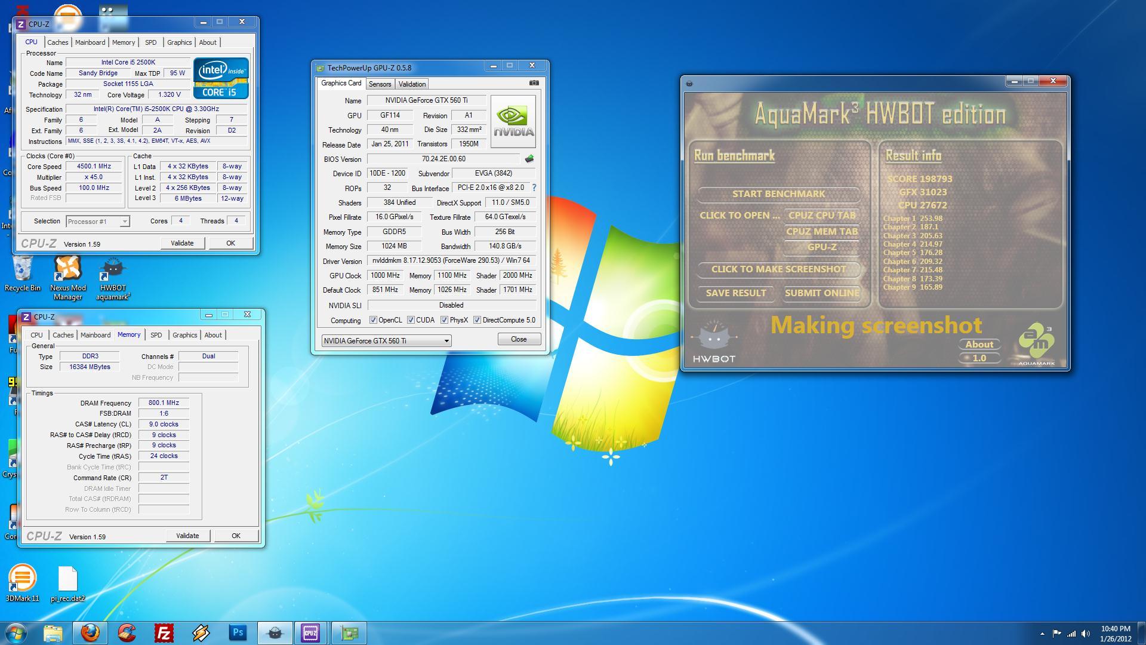Click the BIOS save chip icon in GPU-Z
The width and height of the screenshot is (1146, 645).
pos(529,159)
